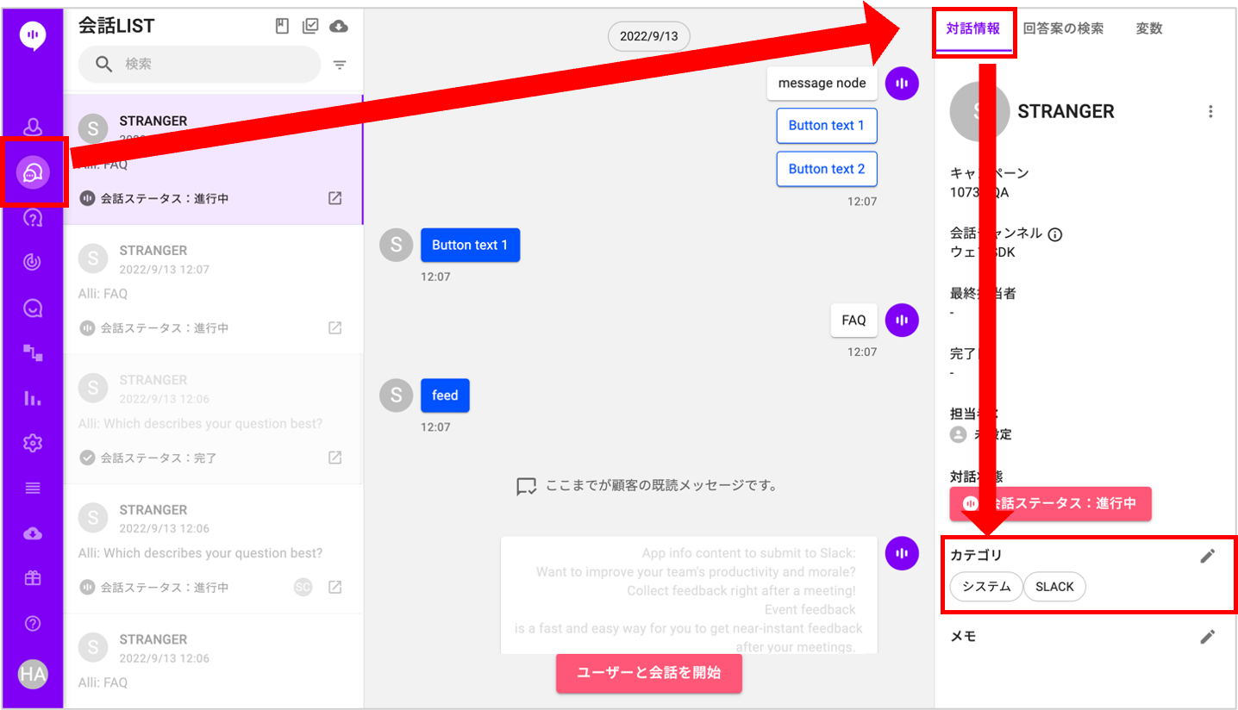This screenshot has height=710, width=1238.
Task: Switch to the 変数 tab
Action: click(1148, 28)
